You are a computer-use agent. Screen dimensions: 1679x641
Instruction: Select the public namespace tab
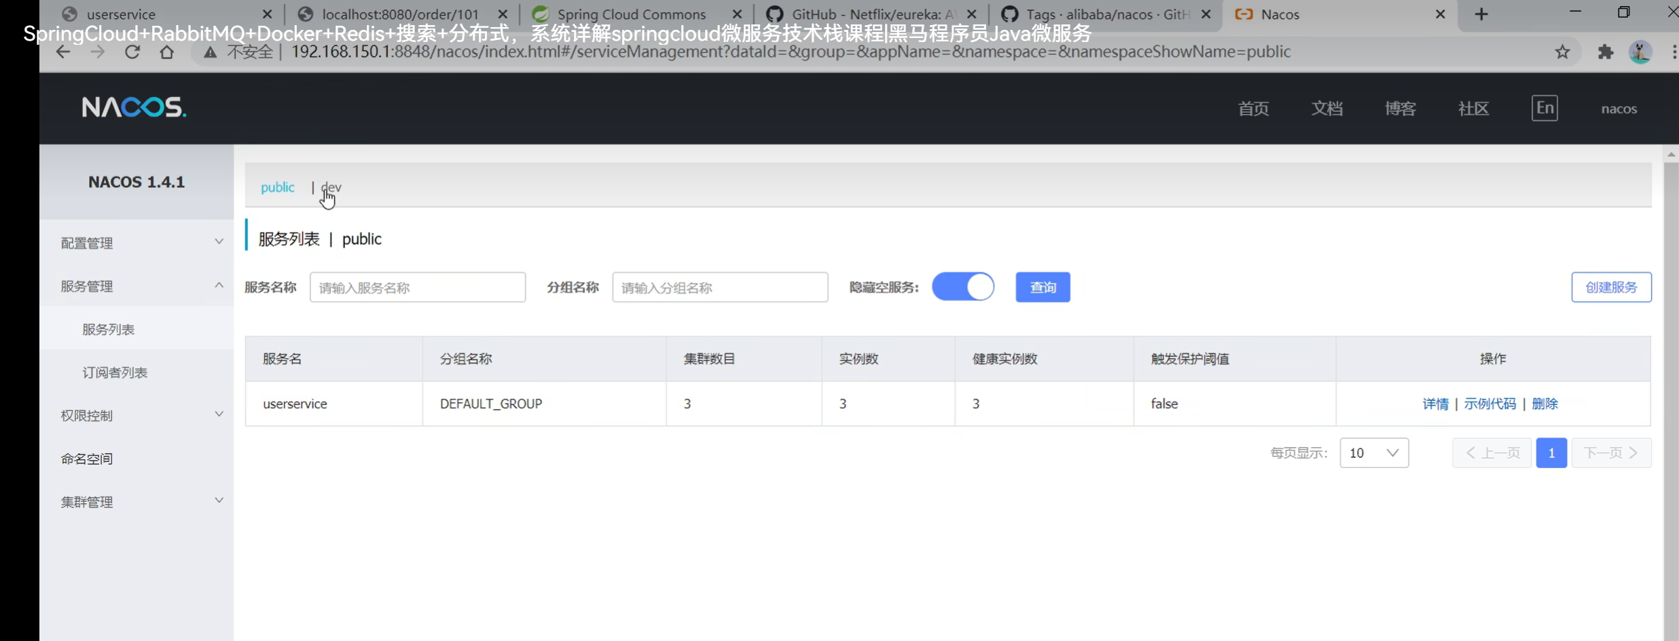pos(277,187)
